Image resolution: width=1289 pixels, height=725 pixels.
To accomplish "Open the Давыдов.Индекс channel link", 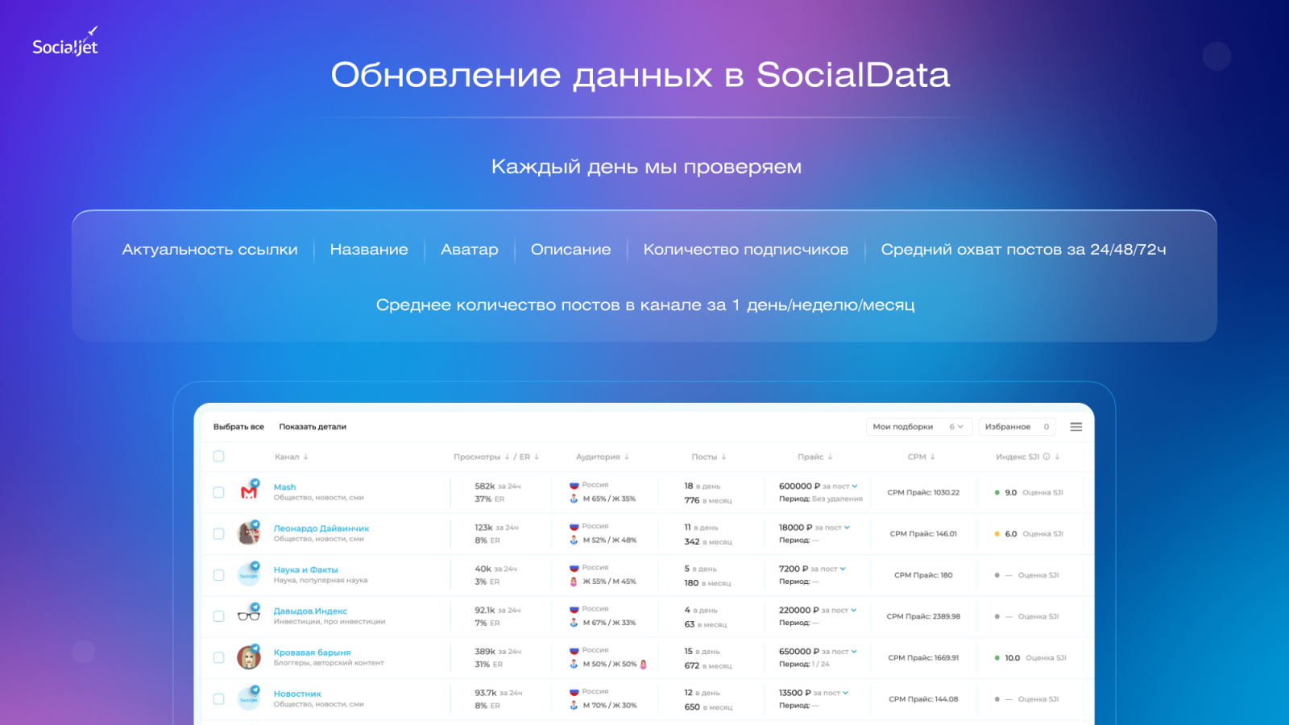I will pos(310,611).
